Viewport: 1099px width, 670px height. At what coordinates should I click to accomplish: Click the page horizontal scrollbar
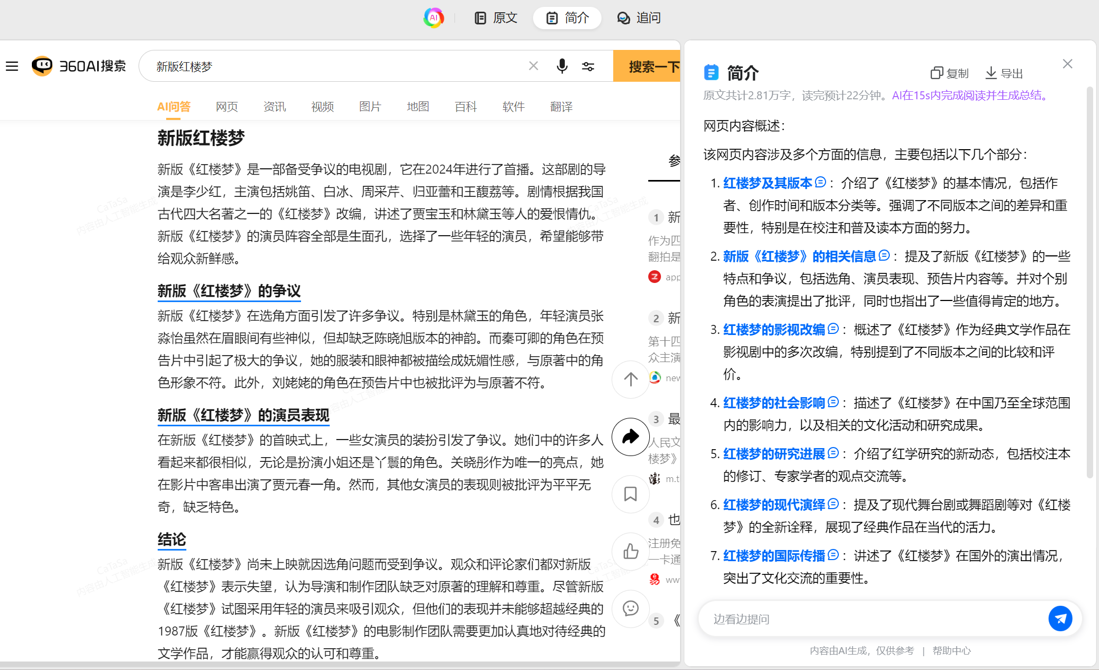340,665
